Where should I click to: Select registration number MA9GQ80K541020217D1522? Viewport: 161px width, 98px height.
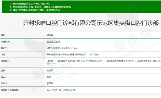point(62,48)
